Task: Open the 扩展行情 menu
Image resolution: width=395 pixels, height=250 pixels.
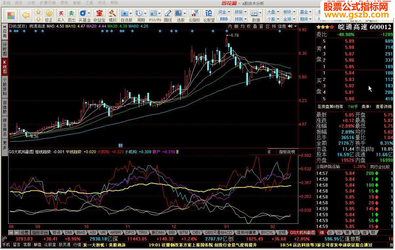Action: [48, 3]
